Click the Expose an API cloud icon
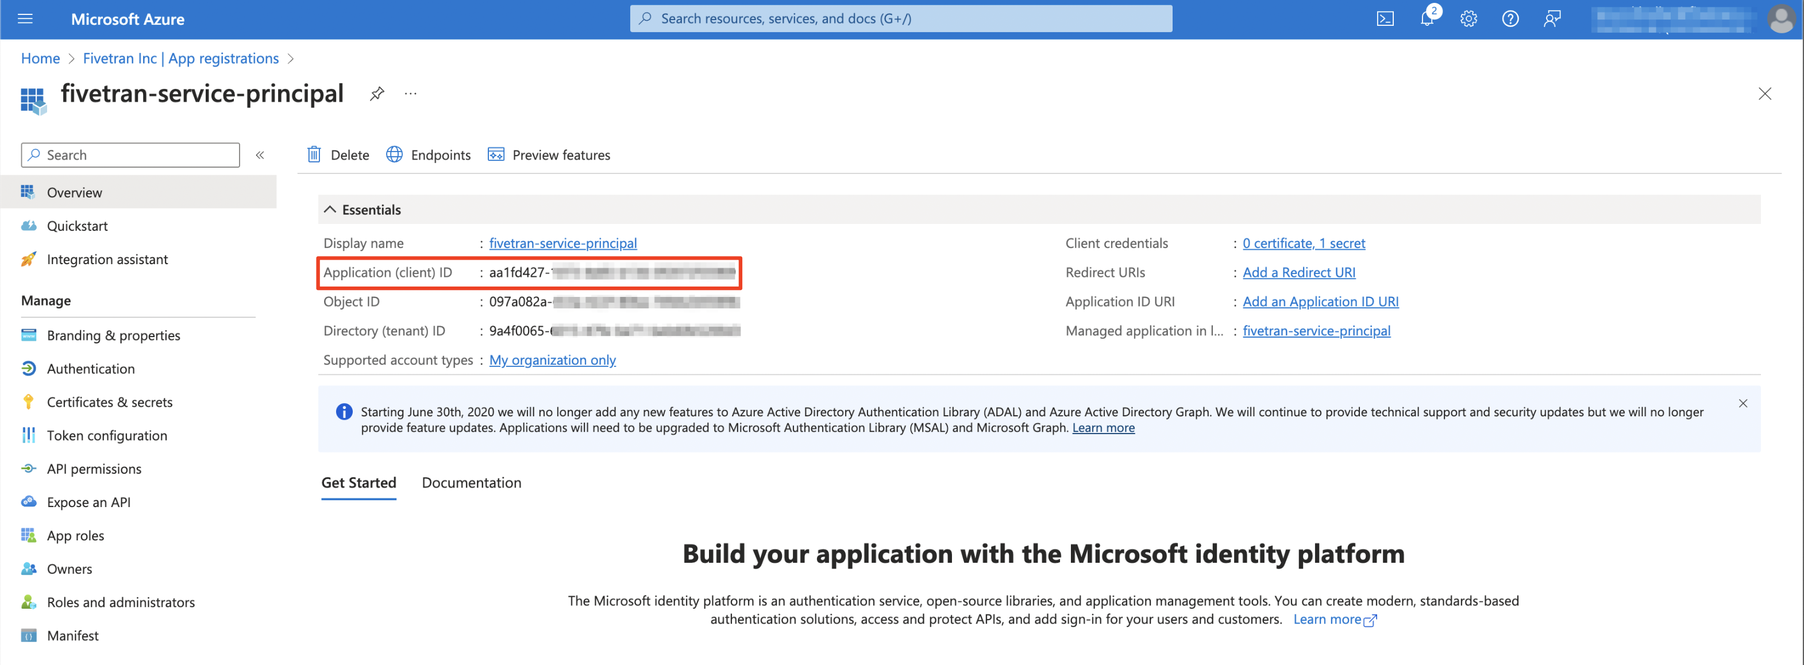Screen dimensions: 1804x665 coord(29,502)
